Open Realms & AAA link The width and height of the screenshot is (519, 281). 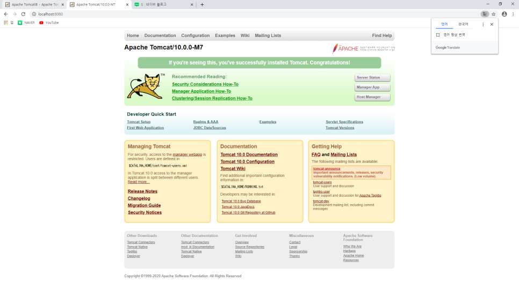click(x=206, y=122)
